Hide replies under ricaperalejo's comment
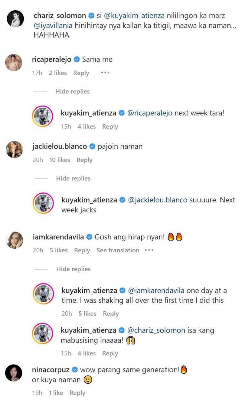The height and width of the screenshot is (400, 242). pyautogui.click(x=72, y=91)
